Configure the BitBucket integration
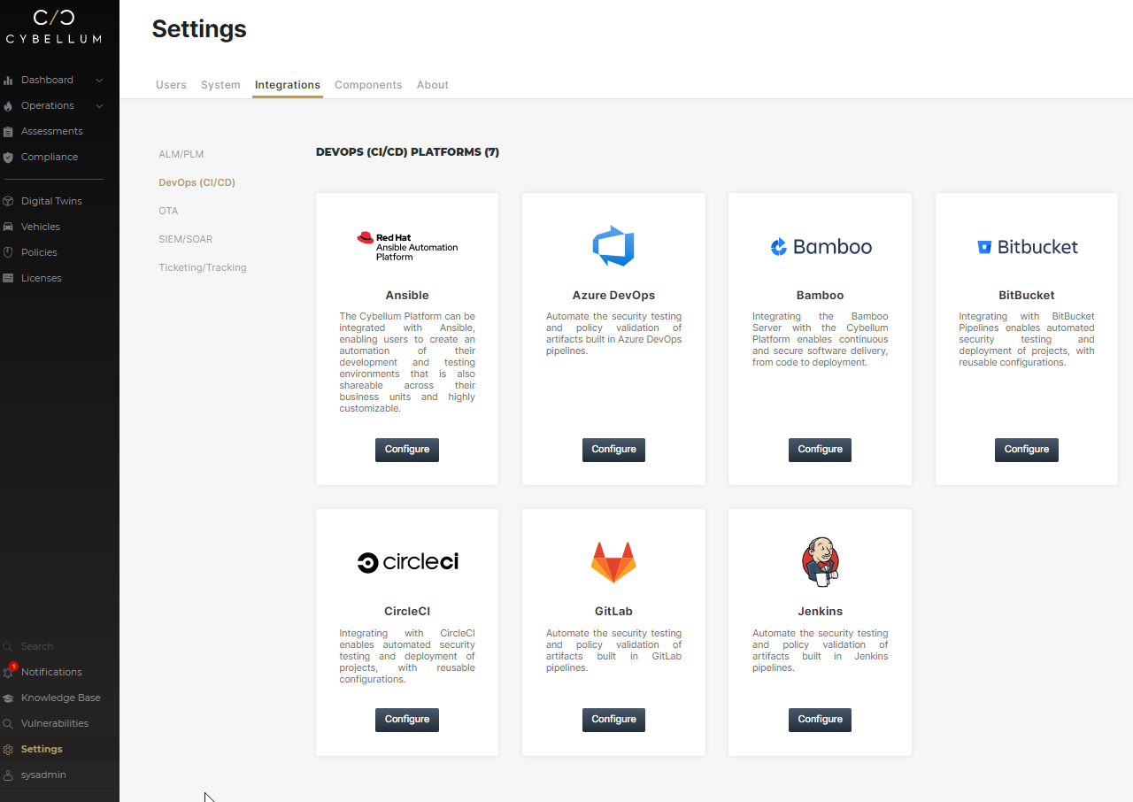 [x=1026, y=450]
